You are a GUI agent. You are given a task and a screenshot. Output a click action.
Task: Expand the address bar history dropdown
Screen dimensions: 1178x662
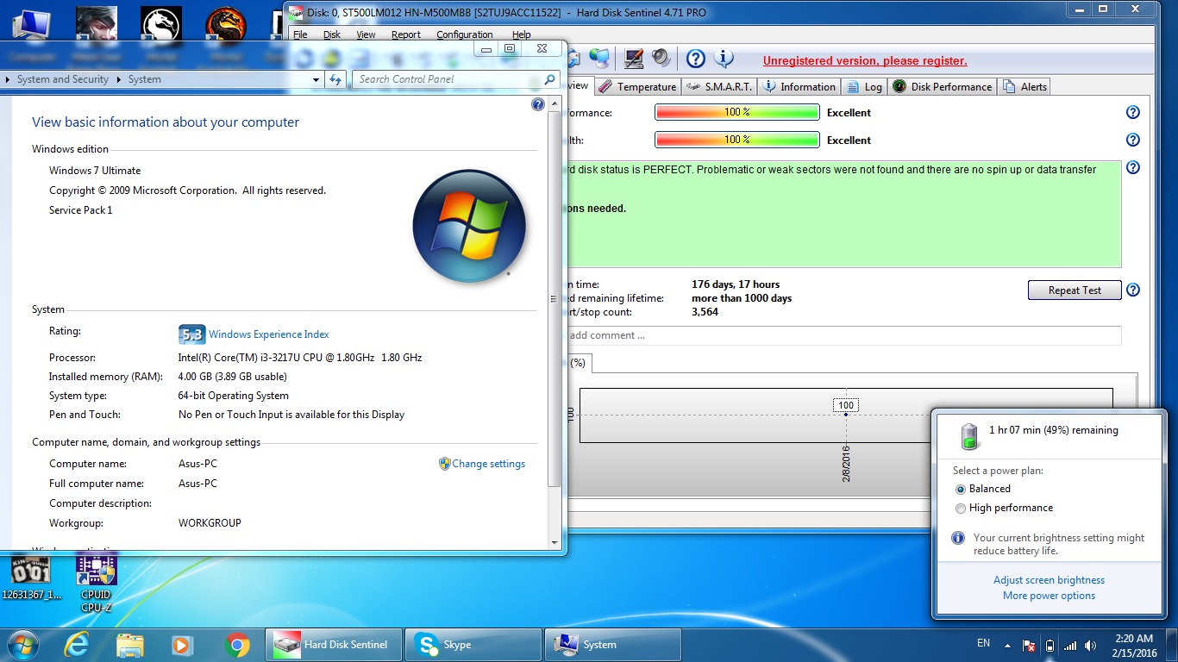[x=316, y=79]
